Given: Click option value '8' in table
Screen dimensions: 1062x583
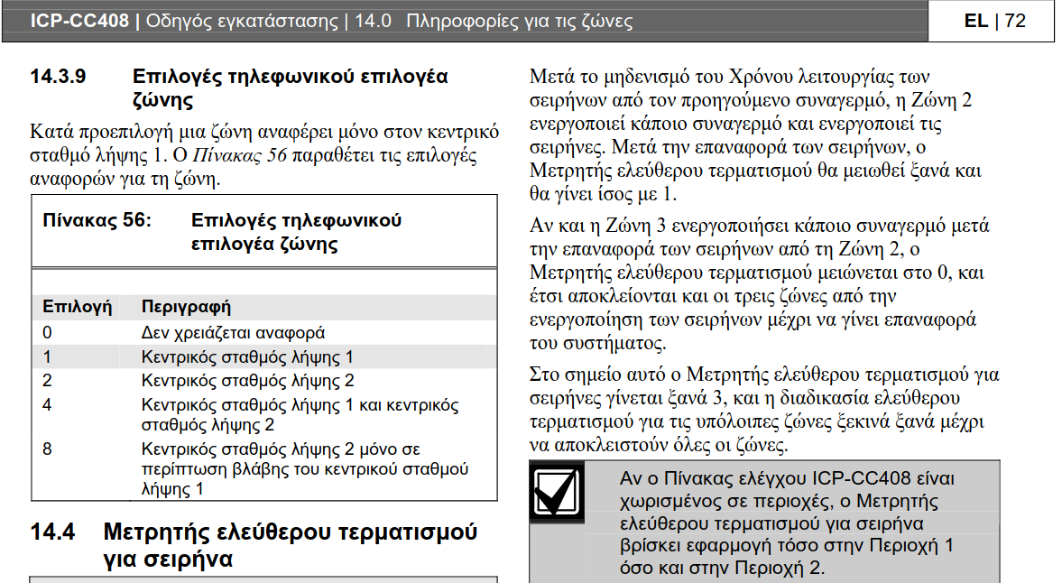Looking at the screenshot, I should click(47, 449).
